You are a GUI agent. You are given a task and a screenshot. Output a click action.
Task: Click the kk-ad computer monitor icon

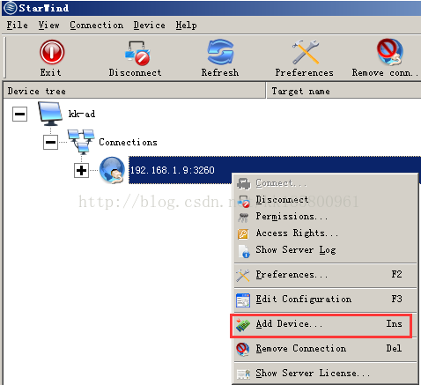click(x=50, y=114)
